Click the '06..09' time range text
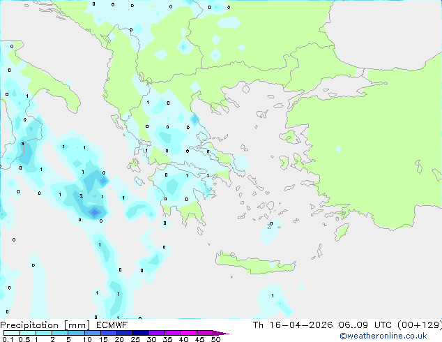This screenshot has width=442, height=342. click(353, 325)
